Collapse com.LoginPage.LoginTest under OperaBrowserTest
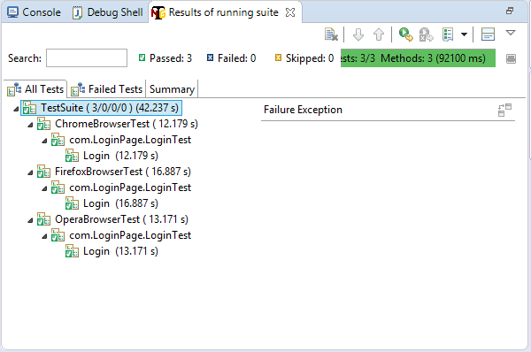This screenshot has height=352, width=531. [x=44, y=236]
